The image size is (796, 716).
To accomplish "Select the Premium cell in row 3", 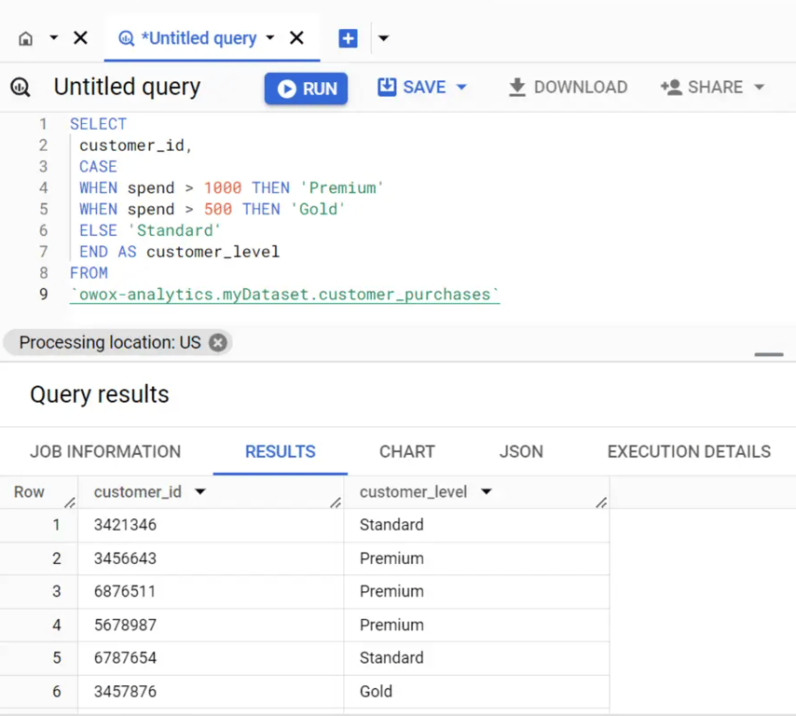I will pyautogui.click(x=476, y=591).
